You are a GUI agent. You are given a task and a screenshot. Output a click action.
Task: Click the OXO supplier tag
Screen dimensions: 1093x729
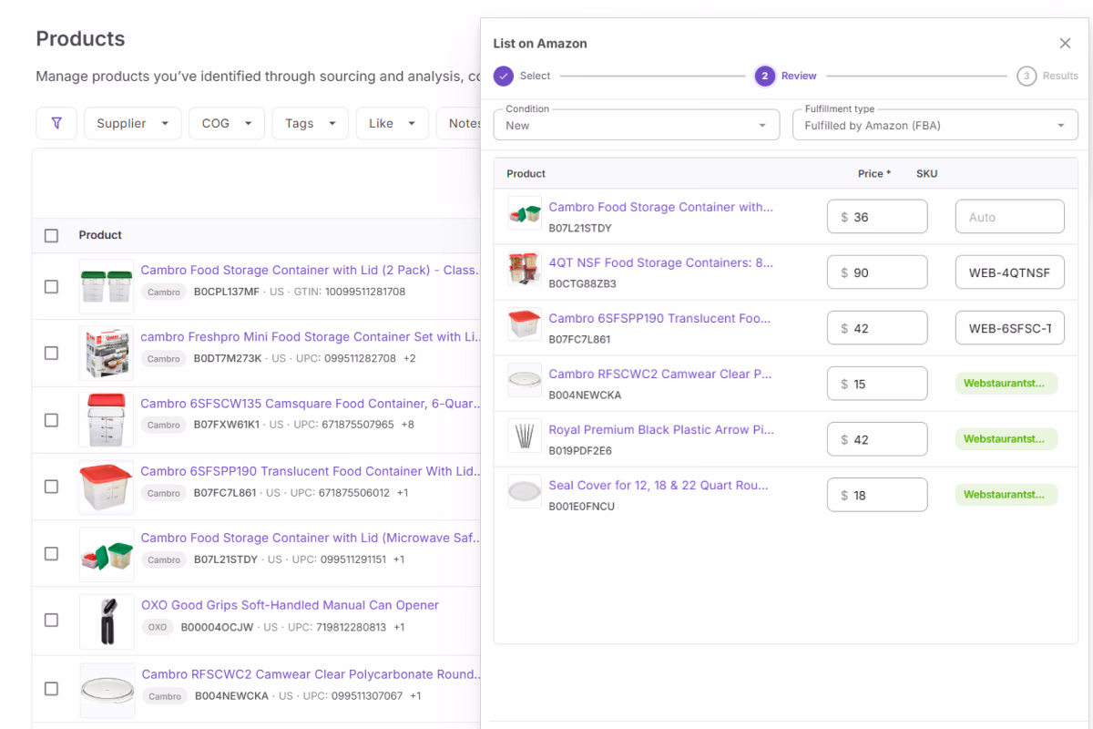(158, 627)
